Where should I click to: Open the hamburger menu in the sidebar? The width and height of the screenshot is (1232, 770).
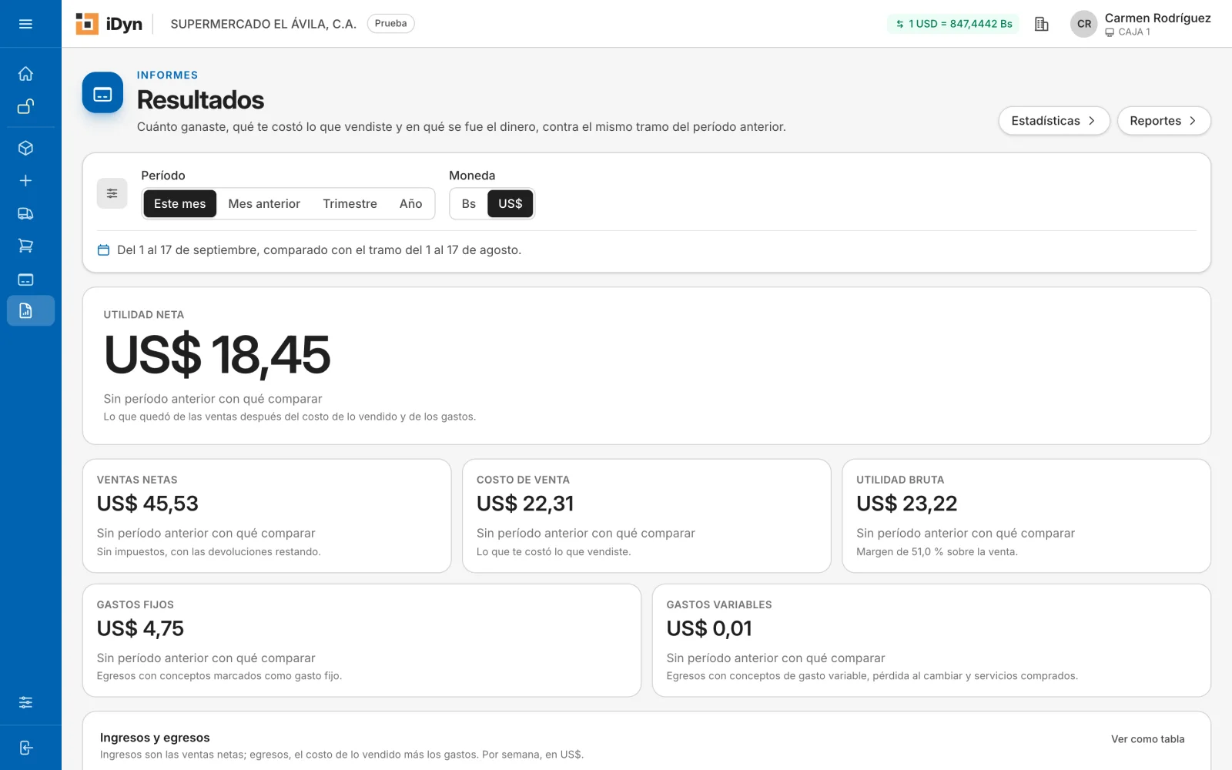(25, 24)
